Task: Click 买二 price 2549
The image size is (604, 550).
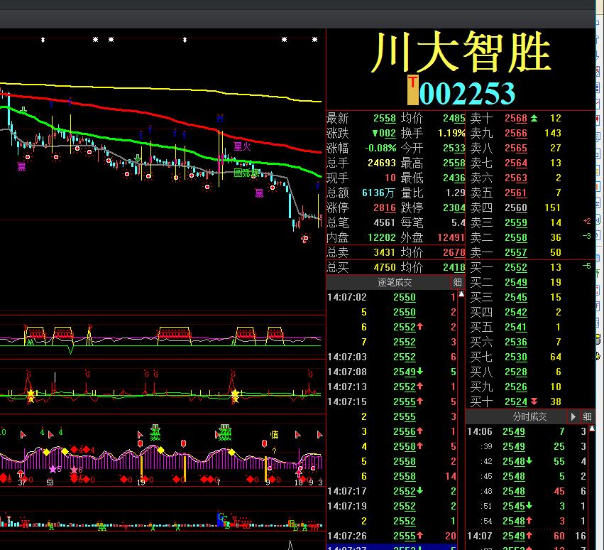Action: pyautogui.click(x=516, y=282)
